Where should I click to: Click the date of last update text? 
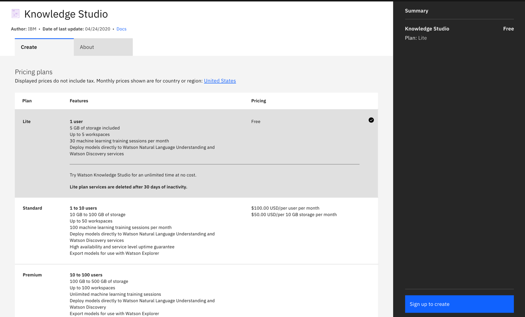76,29
